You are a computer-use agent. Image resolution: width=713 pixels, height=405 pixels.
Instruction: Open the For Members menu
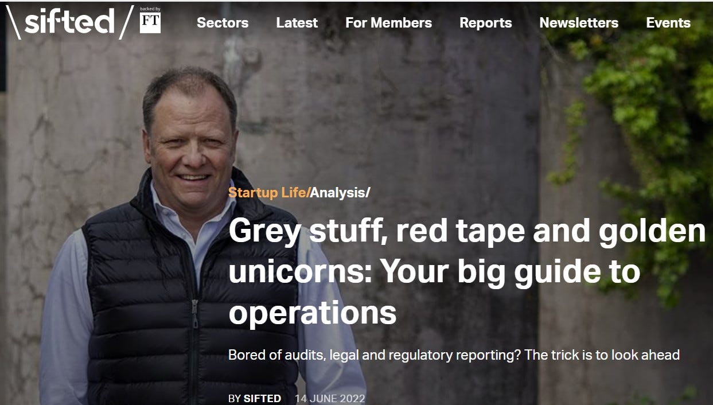(x=388, y=23)
